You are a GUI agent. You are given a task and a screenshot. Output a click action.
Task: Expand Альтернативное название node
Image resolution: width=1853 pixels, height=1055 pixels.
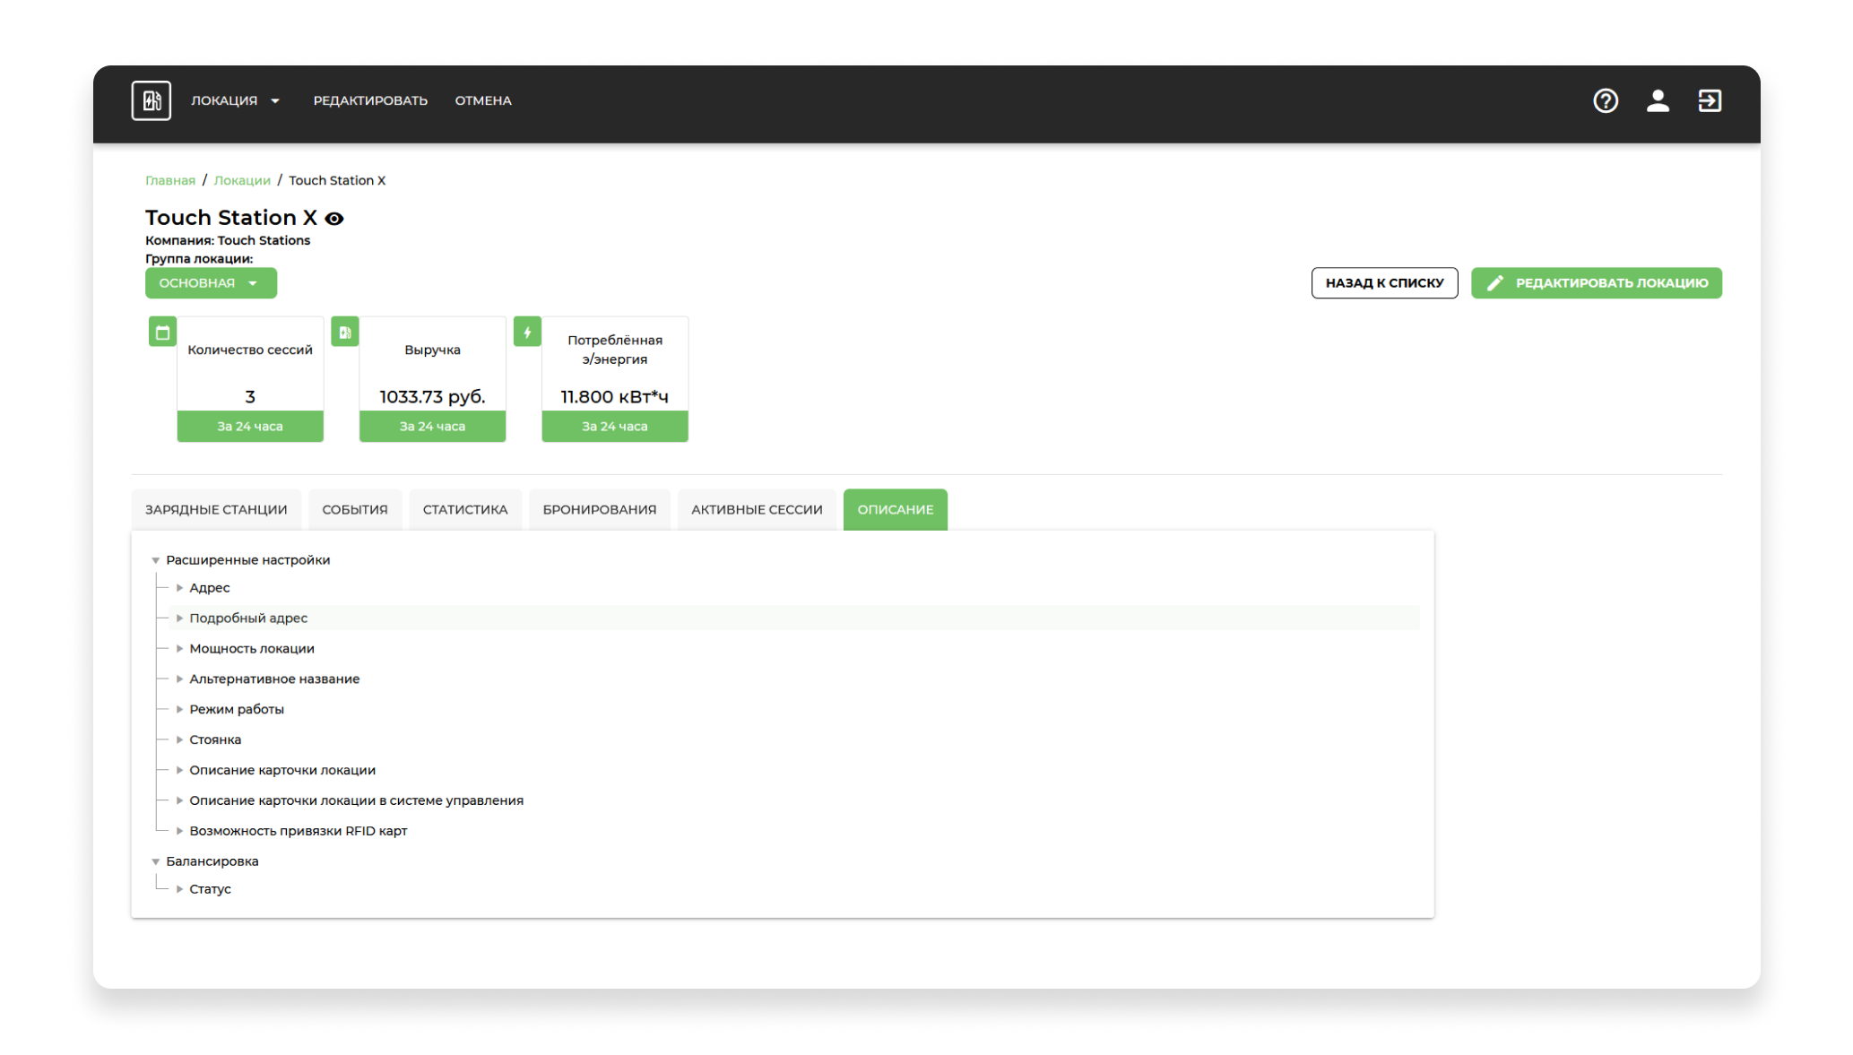pyautogui.click(x=179, y=679)
